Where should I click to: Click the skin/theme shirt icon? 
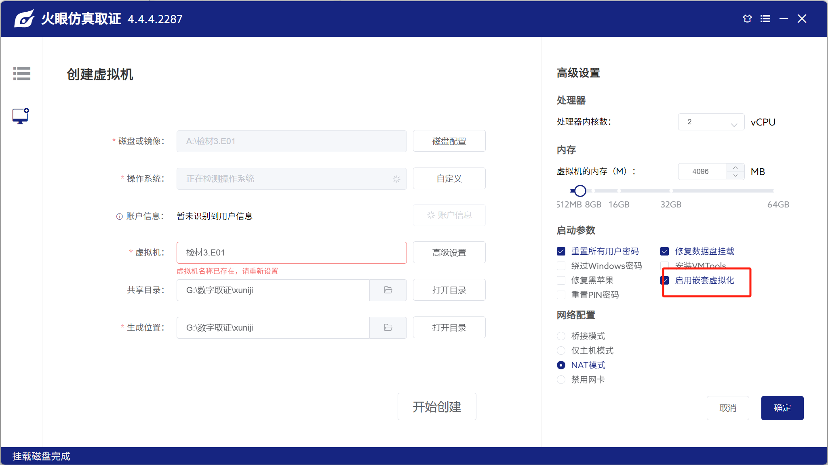tap(747, 19)
